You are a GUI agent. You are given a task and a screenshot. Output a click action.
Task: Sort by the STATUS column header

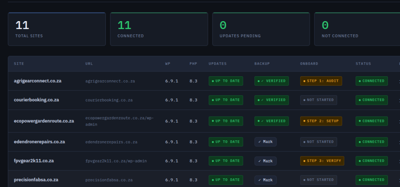(363, 64)
